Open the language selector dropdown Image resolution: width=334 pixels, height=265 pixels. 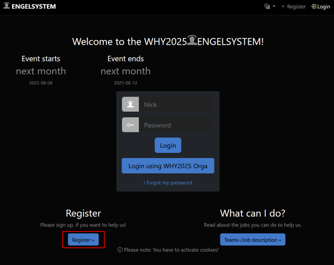(x=270, y=6)
